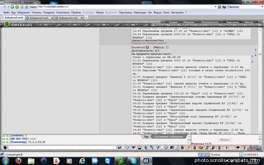Expand the address bar dropdown arrow

(215, 7)
